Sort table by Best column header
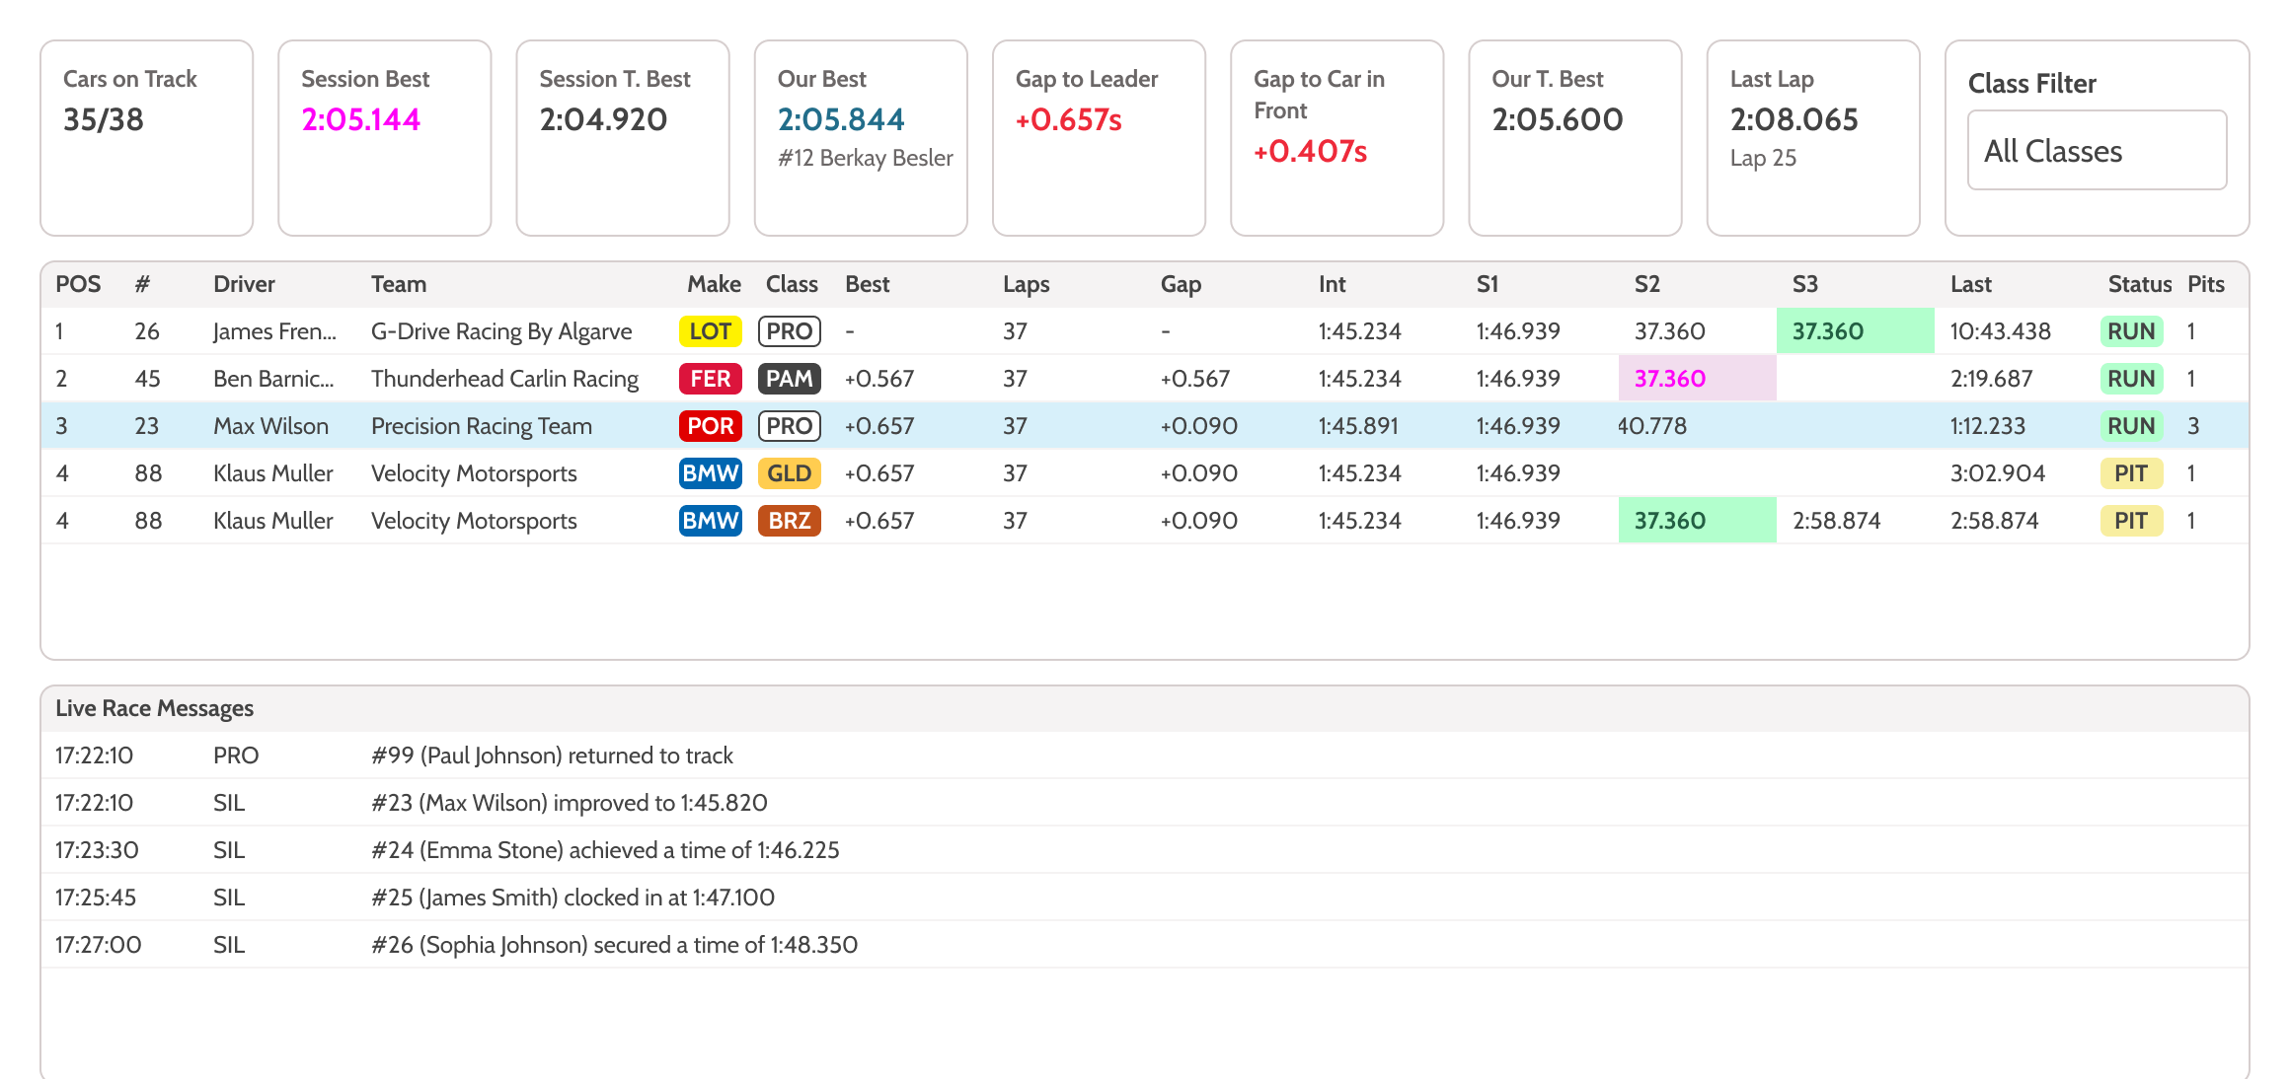Viewport: 2290px width, 1079px height. coord(867,284)
